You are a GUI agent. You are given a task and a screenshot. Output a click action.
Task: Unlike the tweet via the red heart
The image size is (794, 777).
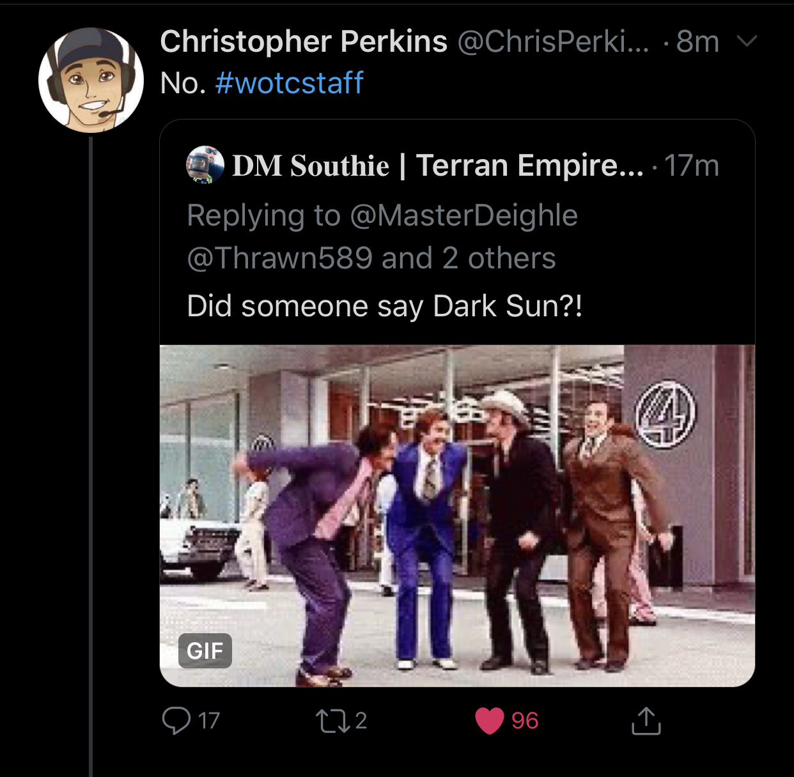click(490, 721)
